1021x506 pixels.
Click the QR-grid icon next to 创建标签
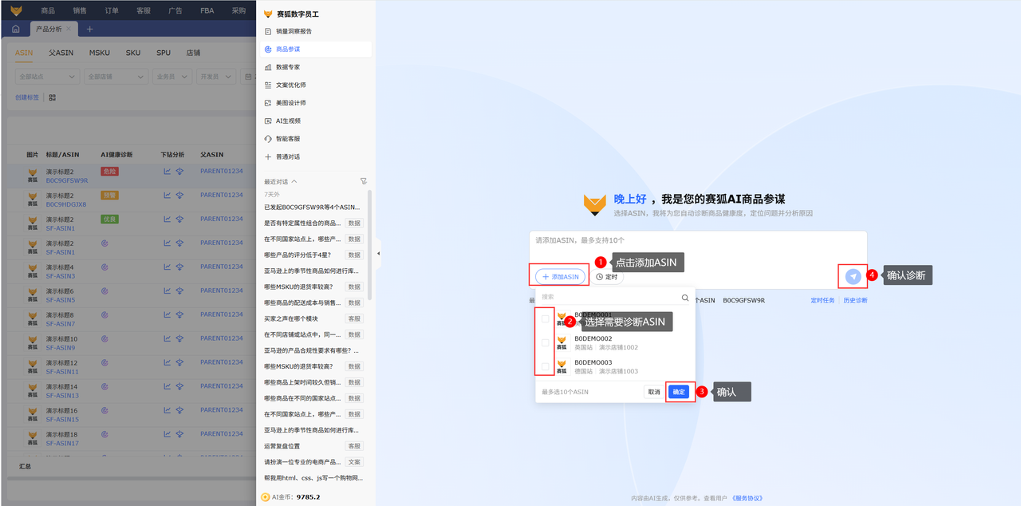53,97
